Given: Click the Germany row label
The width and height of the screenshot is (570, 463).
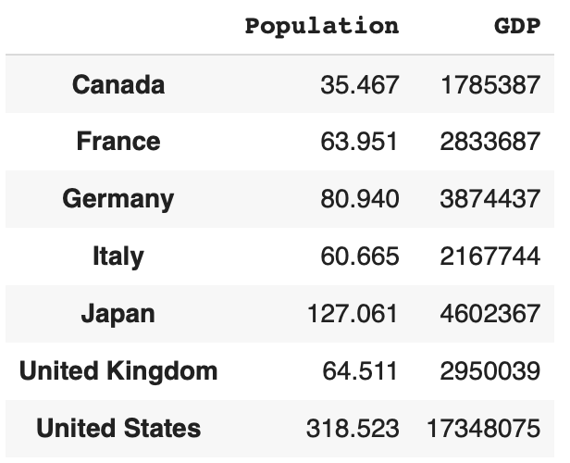Looking at the screenshot, I should tap(118, 199).
